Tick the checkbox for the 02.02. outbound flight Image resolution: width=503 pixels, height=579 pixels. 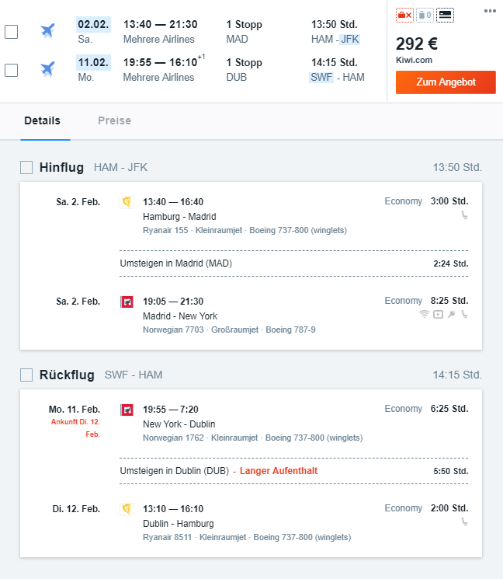pos(12,32)
